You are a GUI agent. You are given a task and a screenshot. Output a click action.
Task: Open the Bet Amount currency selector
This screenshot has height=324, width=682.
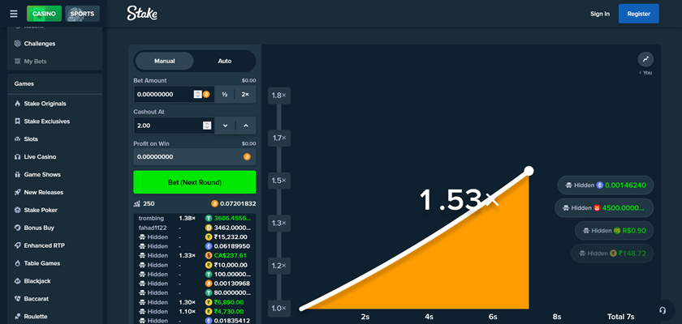click(x=205, y=95)
